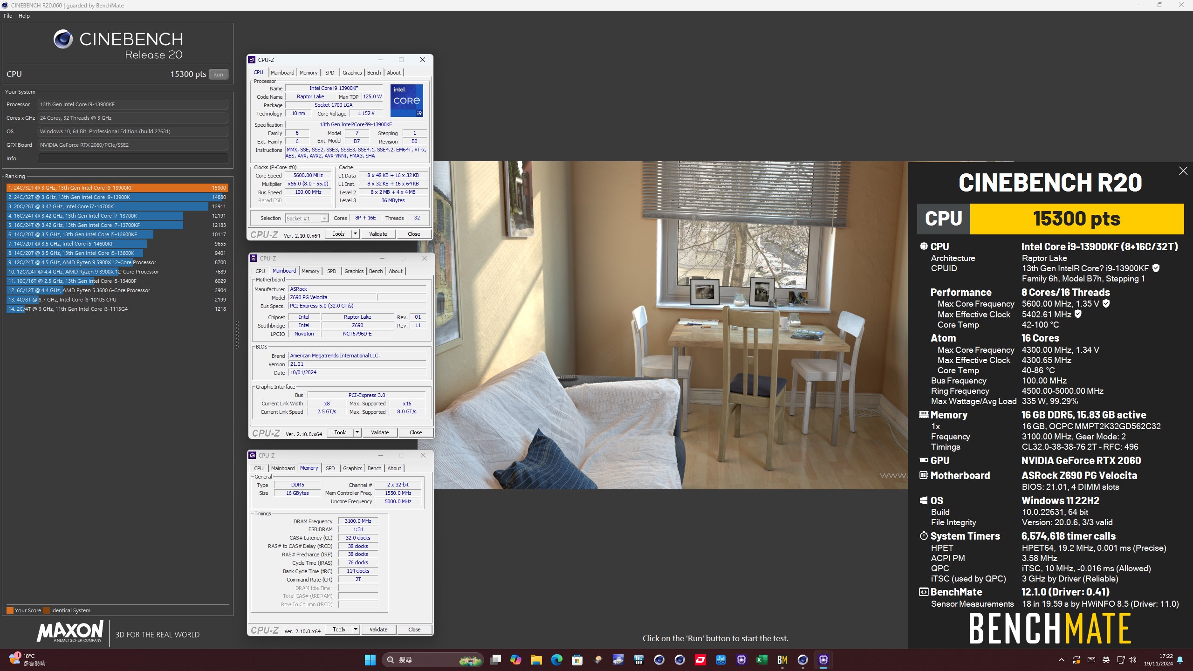
Task: Click the DRAM Frequency value 3100.0 MHz
Action: (358, 521)
